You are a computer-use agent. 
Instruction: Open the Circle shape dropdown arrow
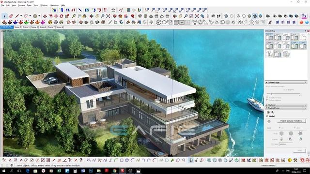click(39, 16)
